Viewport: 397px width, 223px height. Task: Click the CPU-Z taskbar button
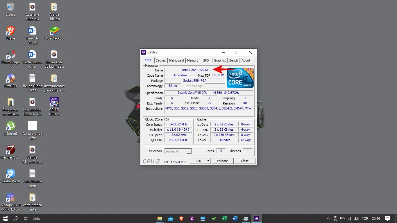257,219
